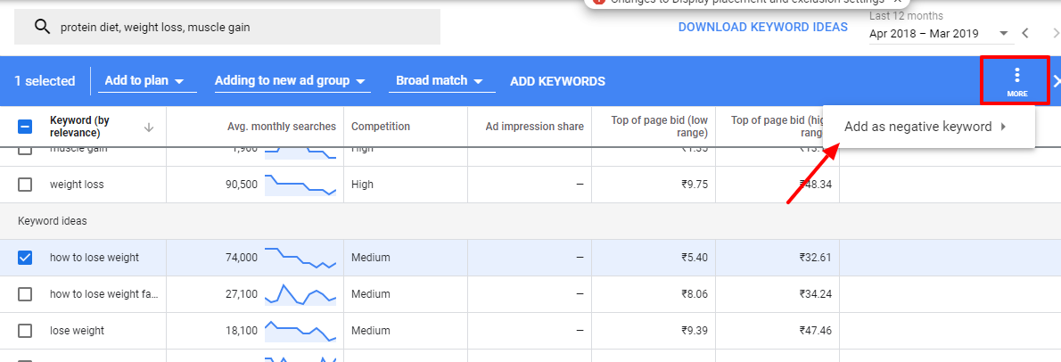Screen dimensions: 1061x362
Task: Click DOWNLOAD KEYWORD IDEAS link
Action: [x=762, y=27]
